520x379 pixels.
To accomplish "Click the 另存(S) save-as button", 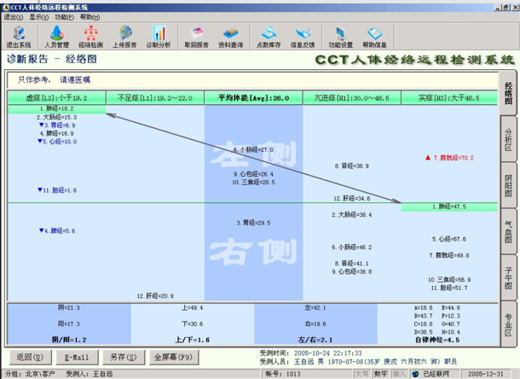I will (123, 357).
